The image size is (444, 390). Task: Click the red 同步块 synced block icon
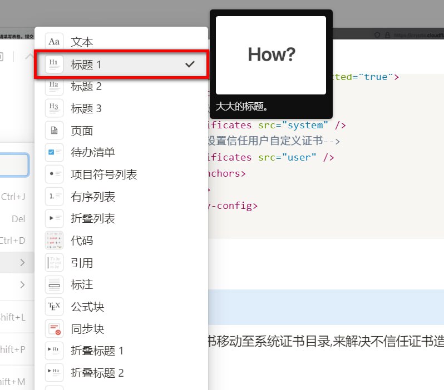pos(54,329)
